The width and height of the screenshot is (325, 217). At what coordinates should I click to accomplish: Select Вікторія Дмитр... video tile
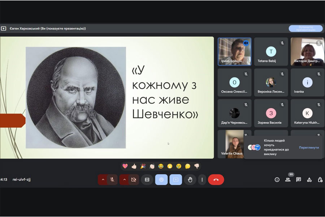(307, 51)
